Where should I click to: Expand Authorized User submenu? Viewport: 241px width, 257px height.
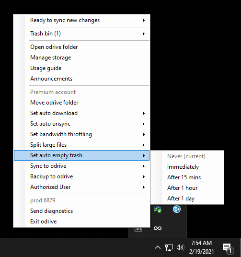[81, 187]
